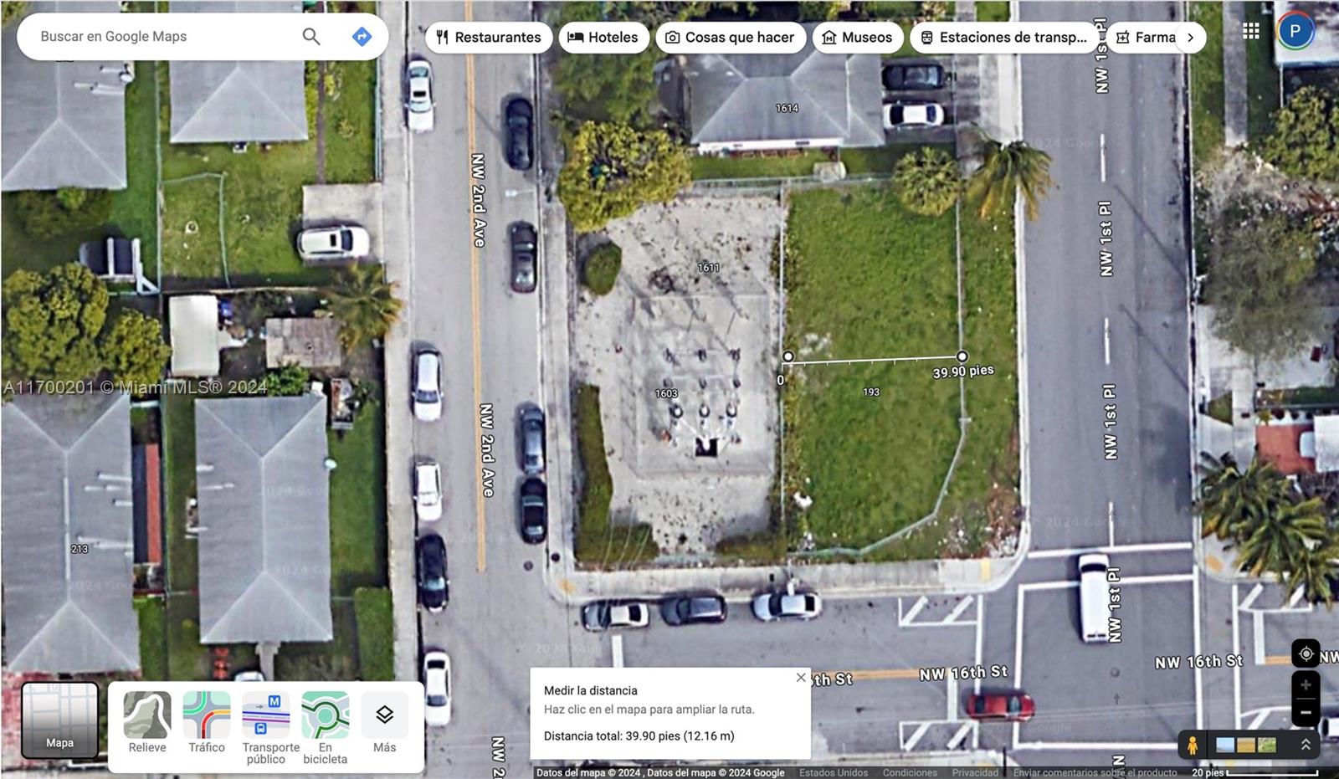Select the Hoteles category chip

click(603, 37)
